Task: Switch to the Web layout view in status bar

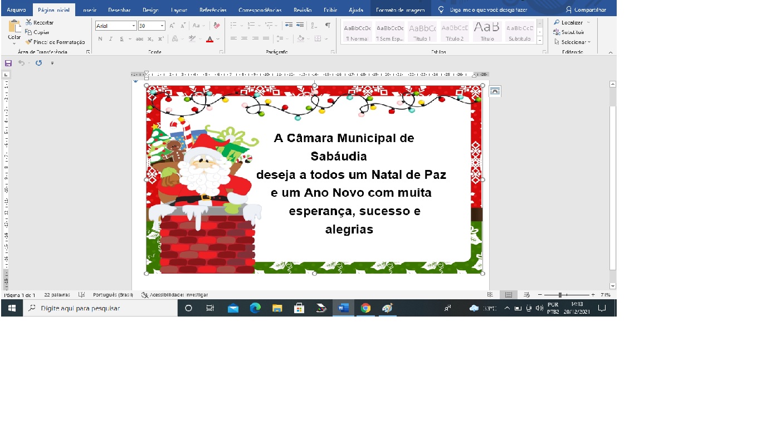Action: pyautogui.click(x=526, y=295)
